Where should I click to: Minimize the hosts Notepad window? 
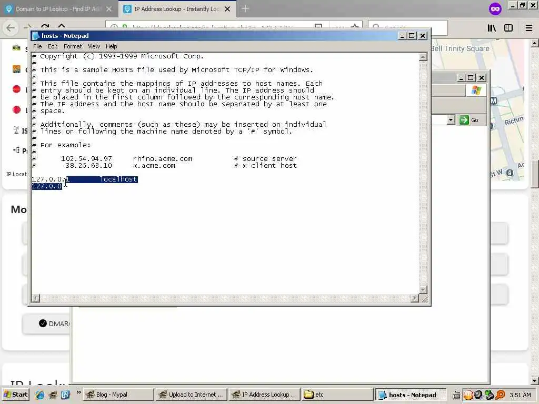coord(402,36)
